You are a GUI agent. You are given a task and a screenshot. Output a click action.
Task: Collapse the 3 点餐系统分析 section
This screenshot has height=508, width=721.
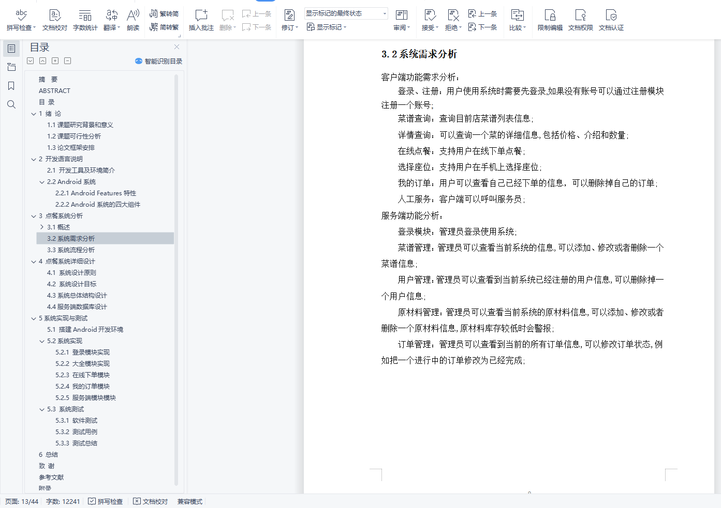[x=34, y=216]
